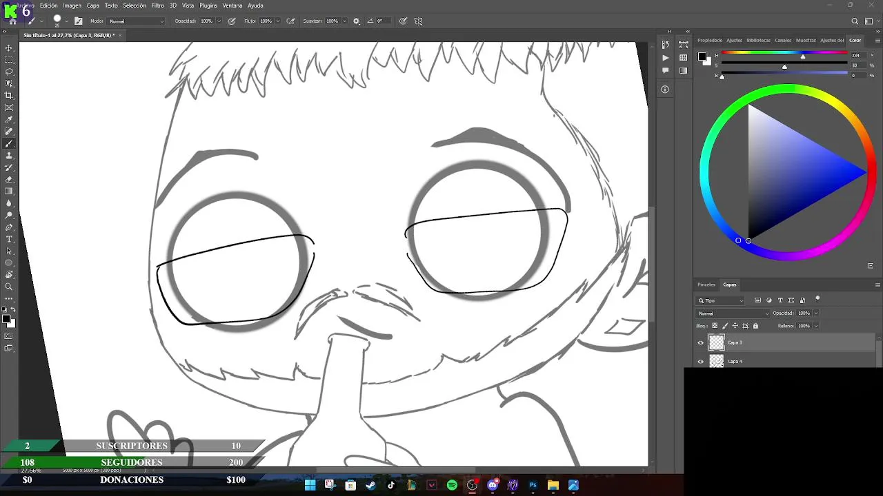Toggle visibility of Capa 3 layer
Viewport: 883px width, 496px height.
pyautogui.click(x=701, y=342)
